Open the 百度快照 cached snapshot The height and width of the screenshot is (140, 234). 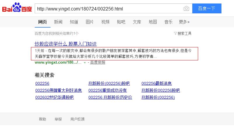coord(98,62)
